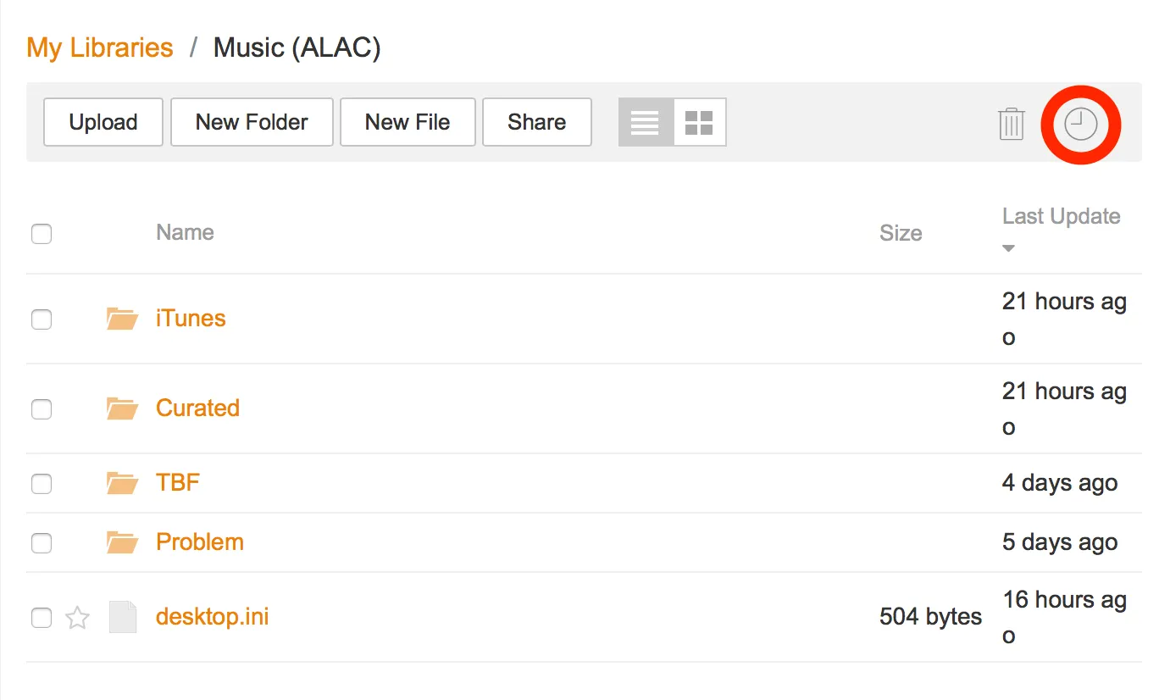Sort the list by Name column
Viewport: 1159px width, 700px height.
point(185,233)
